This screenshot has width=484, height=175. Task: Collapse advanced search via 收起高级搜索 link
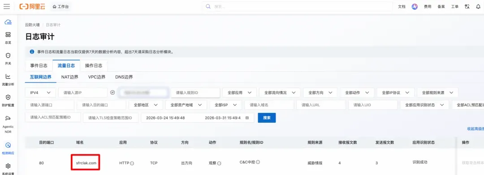click(x=475, y=129)
